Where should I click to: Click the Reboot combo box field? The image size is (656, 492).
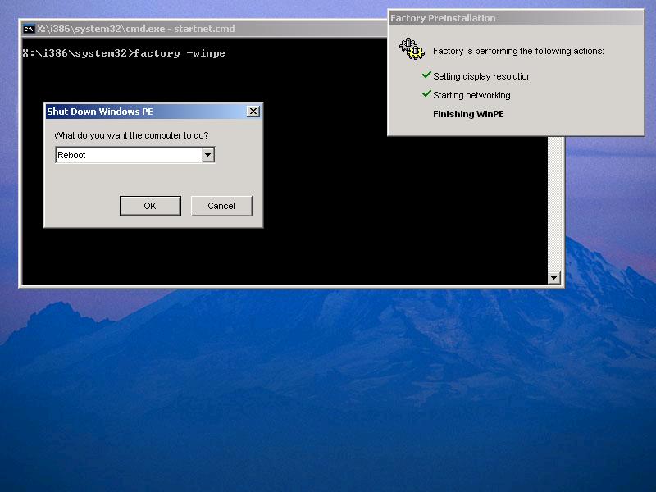click(135, 155)
